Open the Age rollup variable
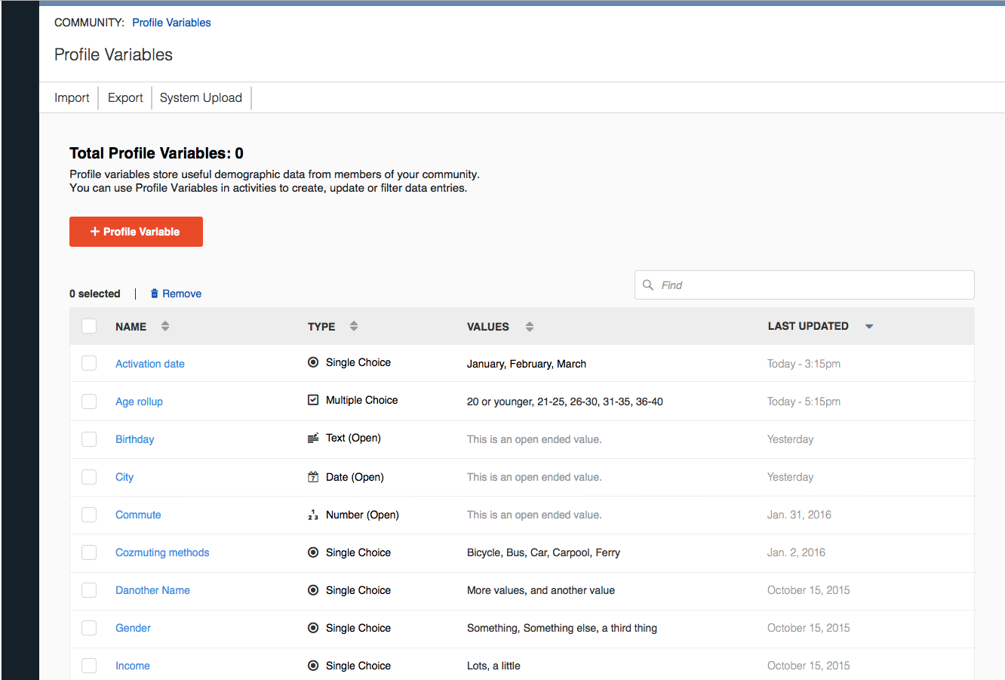This screenshot has width=1005, height=680. point(139,402)
